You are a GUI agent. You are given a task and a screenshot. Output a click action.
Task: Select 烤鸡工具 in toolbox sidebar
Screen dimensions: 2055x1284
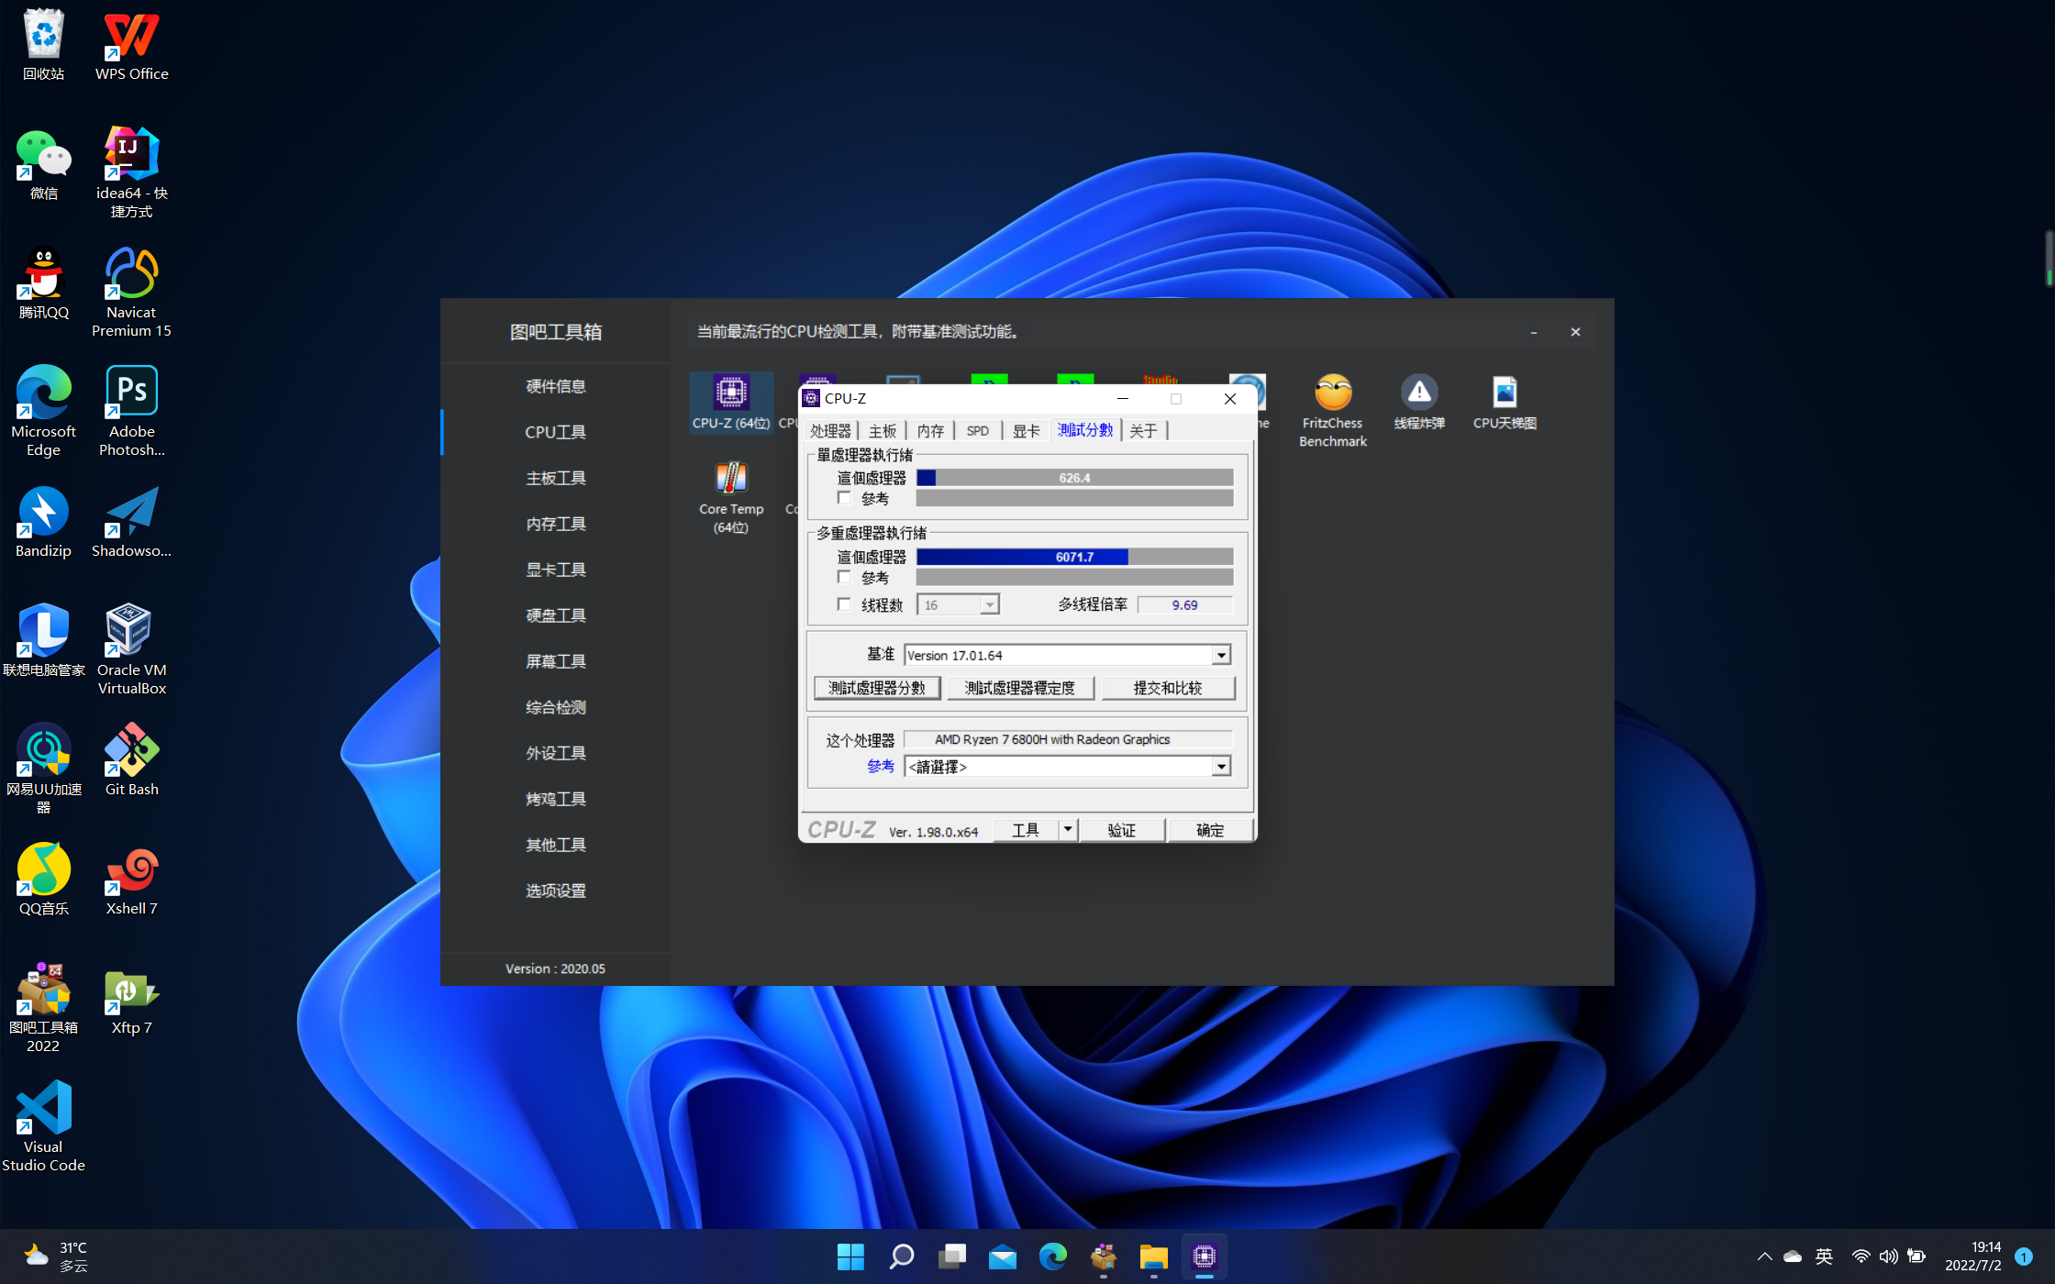tap(556, 799)
